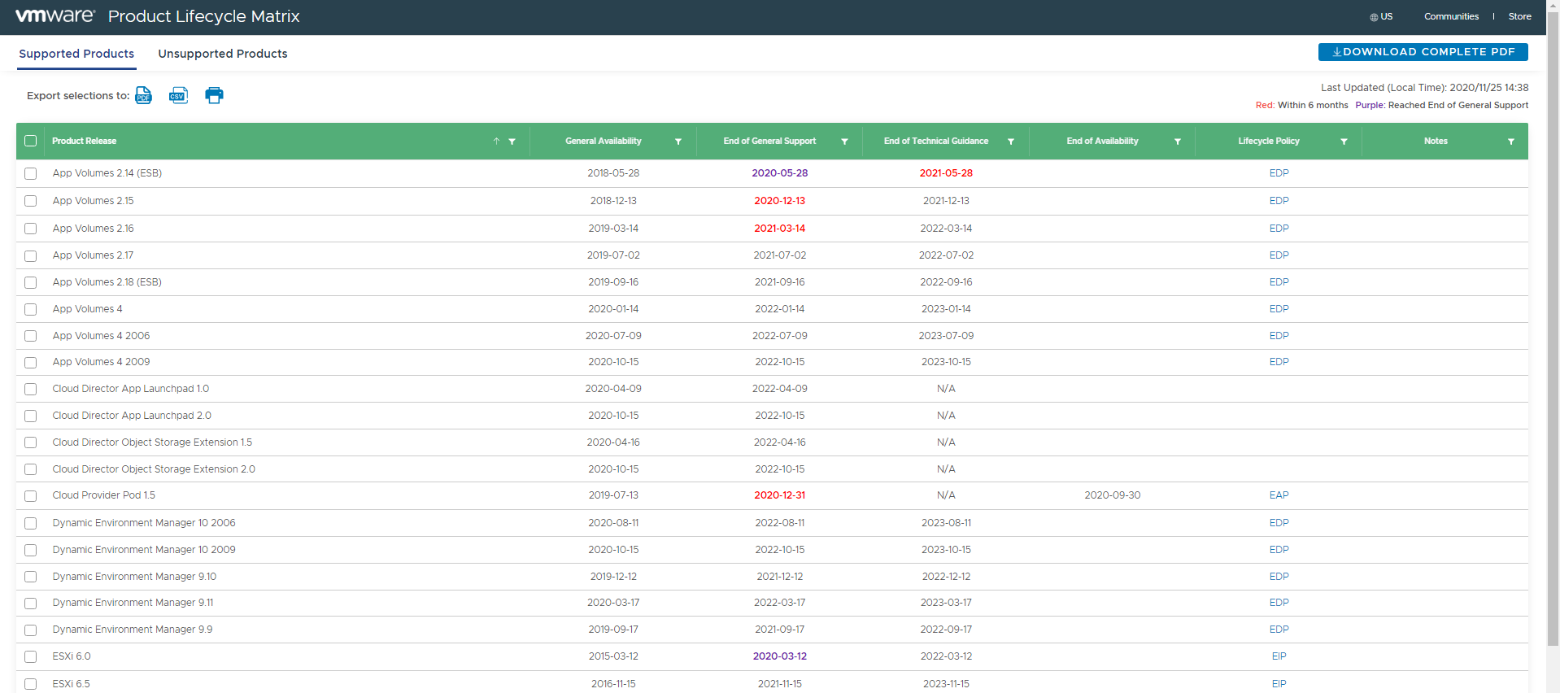Open EAP link for Cloud Provider Pod
This screenshot has width=1560, height=693.
[1279, 495]
